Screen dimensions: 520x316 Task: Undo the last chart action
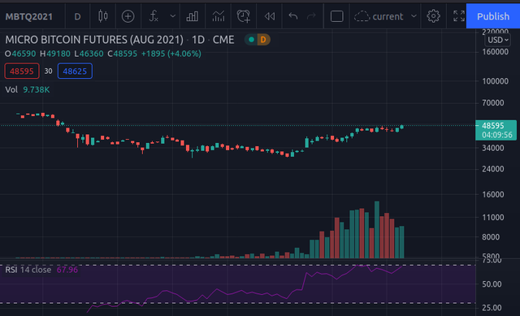click(292, 16)
